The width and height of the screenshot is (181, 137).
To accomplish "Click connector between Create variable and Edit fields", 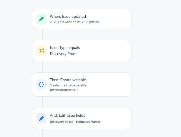I will (42, 102).
